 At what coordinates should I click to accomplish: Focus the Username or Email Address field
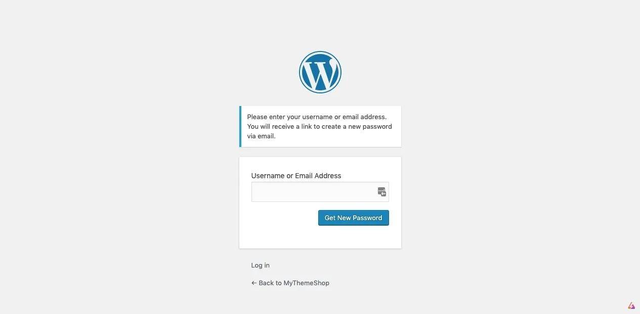[x=320, y=192]
